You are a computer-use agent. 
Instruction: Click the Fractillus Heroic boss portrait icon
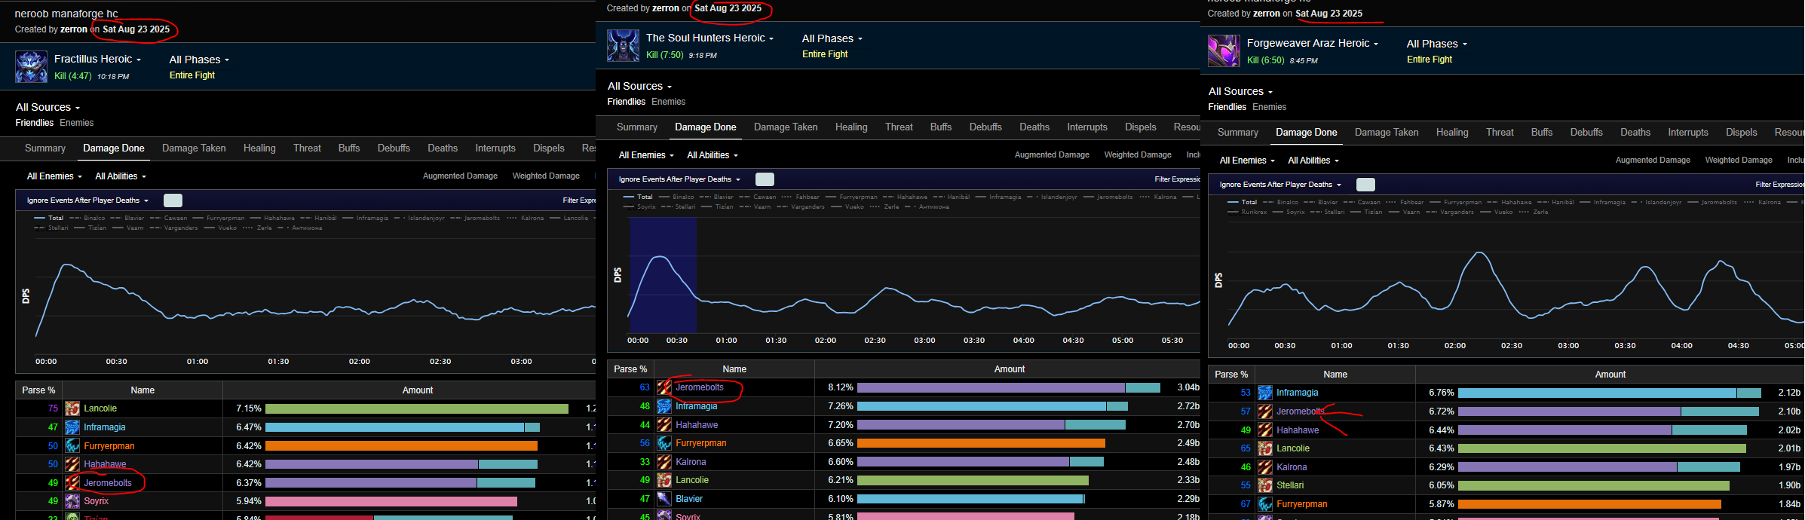[x=31, y=67]
